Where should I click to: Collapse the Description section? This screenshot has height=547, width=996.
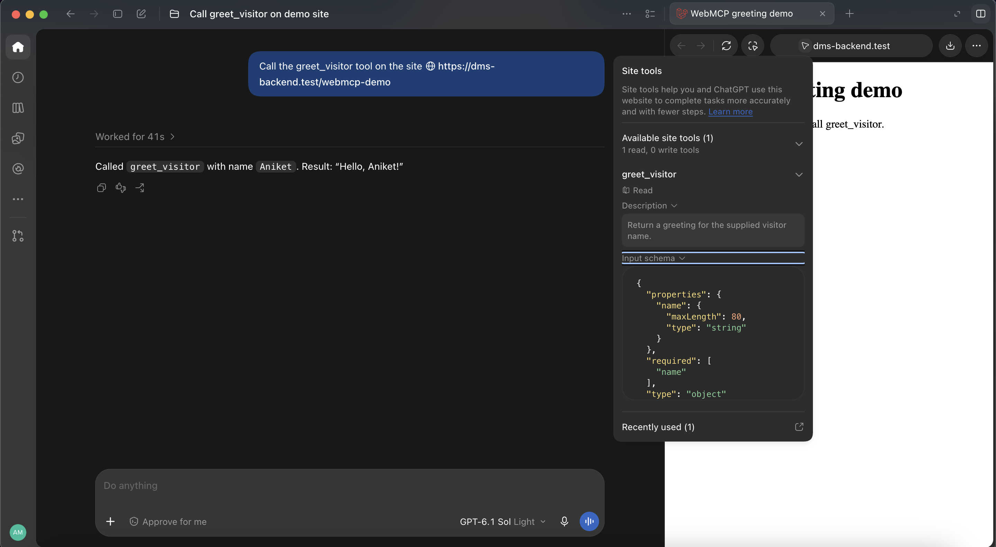coord(649,206)
